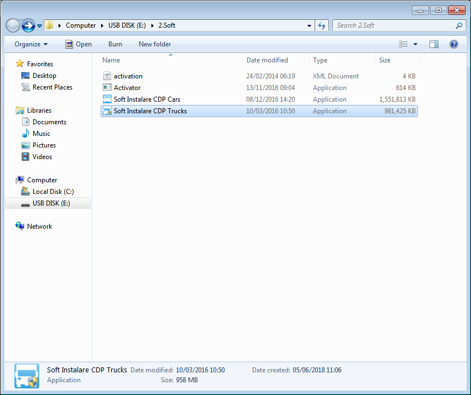
Task: Go back with the Back arrow button
Action: (13, 25)
